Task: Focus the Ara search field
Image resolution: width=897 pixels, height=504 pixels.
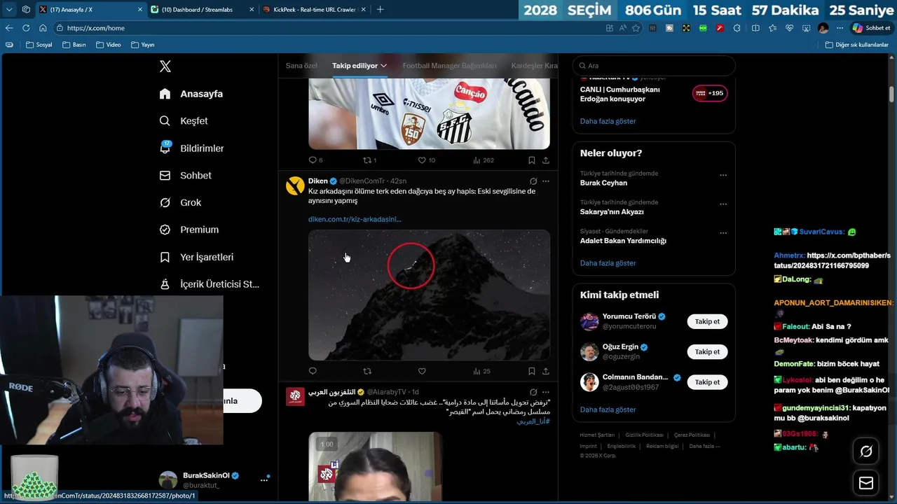Action: tap(654, 66)
